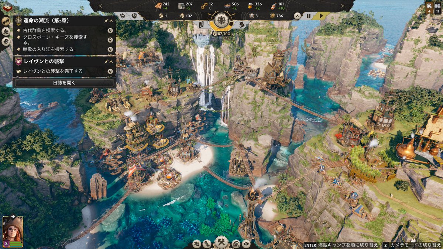The width and height of the screenshot is (443, 249).
Task: Unpin the 運命の潮流 quest
Action: pyautogui.click(x=106, y=21)
